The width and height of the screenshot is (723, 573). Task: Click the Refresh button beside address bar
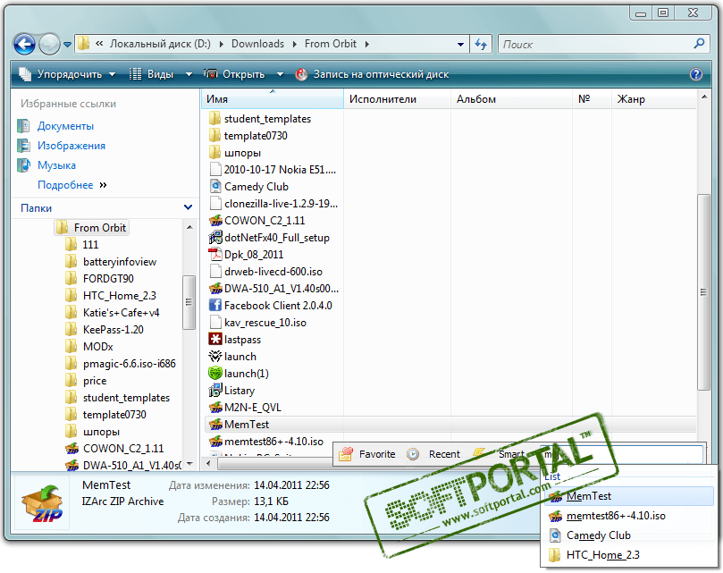[x=481, y=45]
